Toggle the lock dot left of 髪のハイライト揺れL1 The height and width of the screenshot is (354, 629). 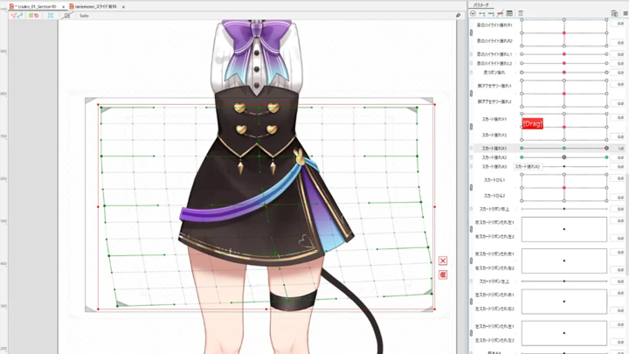click(x=471, y=54)
